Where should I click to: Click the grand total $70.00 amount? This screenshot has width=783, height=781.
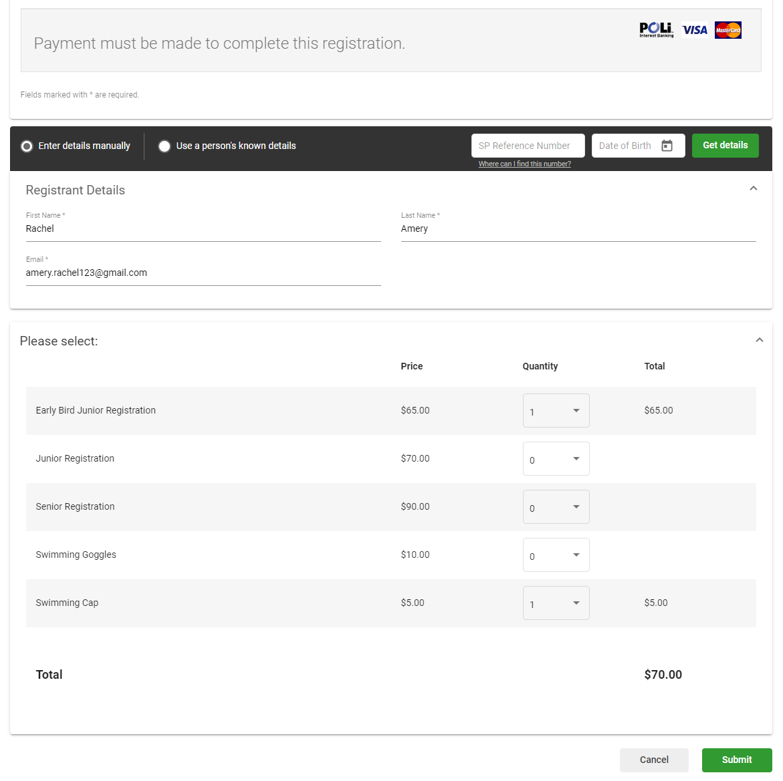tap(663, 675)
